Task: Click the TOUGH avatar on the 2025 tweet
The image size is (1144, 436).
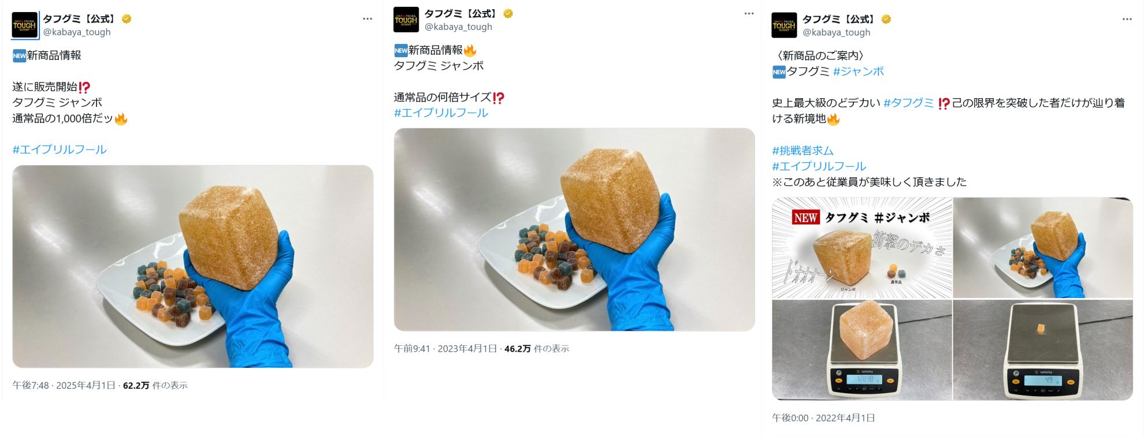Action: tap(25, 25)
